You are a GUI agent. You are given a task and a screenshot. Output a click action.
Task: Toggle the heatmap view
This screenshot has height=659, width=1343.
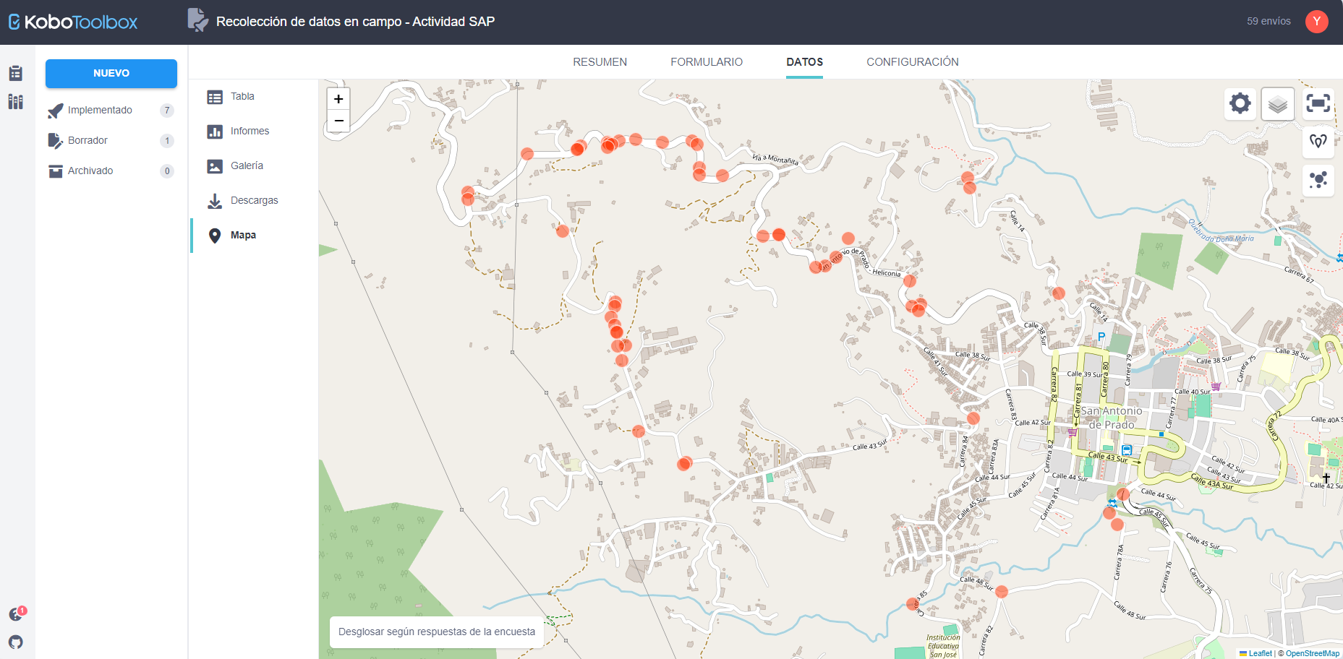(x=1318, y=141)
